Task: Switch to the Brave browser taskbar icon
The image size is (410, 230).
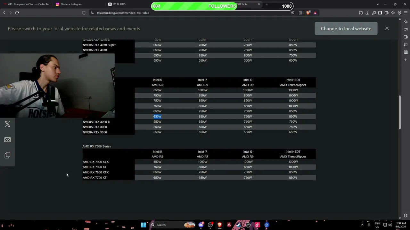Action: pos(220,225)
